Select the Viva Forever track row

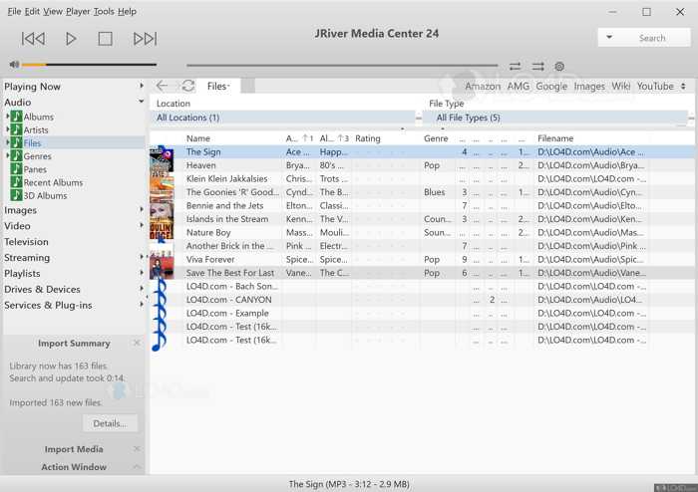[422, 260]
